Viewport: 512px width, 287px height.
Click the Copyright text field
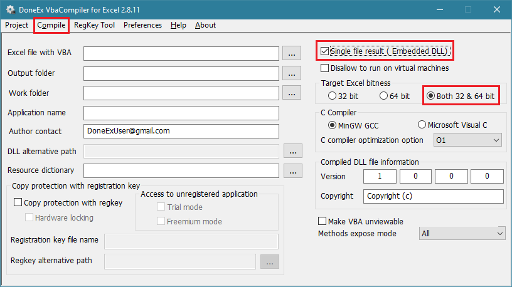434,196
